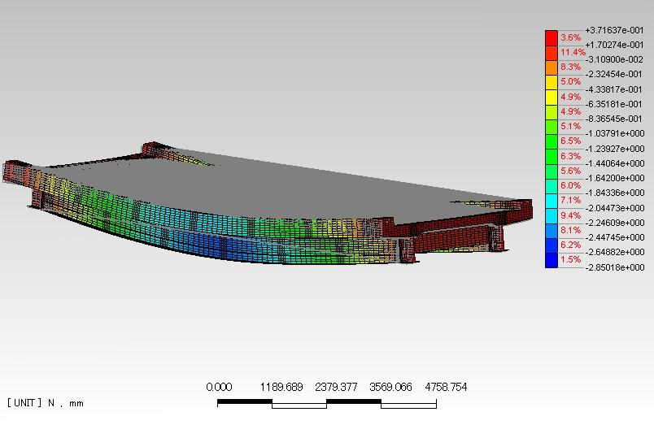654x425 pixels.
Task: Click the dark blue legend swatch beside 1.5%
Action: [x=552, y=260]
